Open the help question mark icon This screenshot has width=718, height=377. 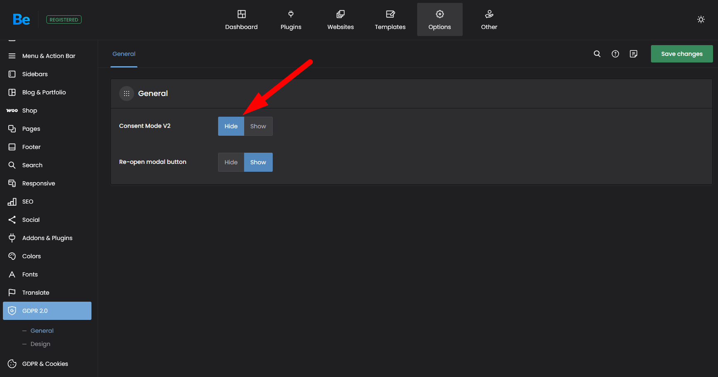[x=615, y=54]
